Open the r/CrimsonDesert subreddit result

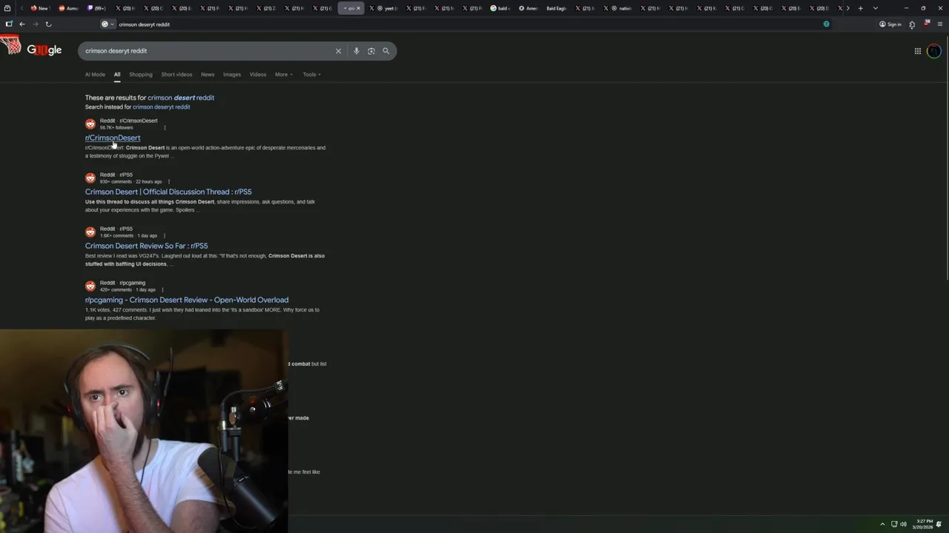(x=113, y=138)
